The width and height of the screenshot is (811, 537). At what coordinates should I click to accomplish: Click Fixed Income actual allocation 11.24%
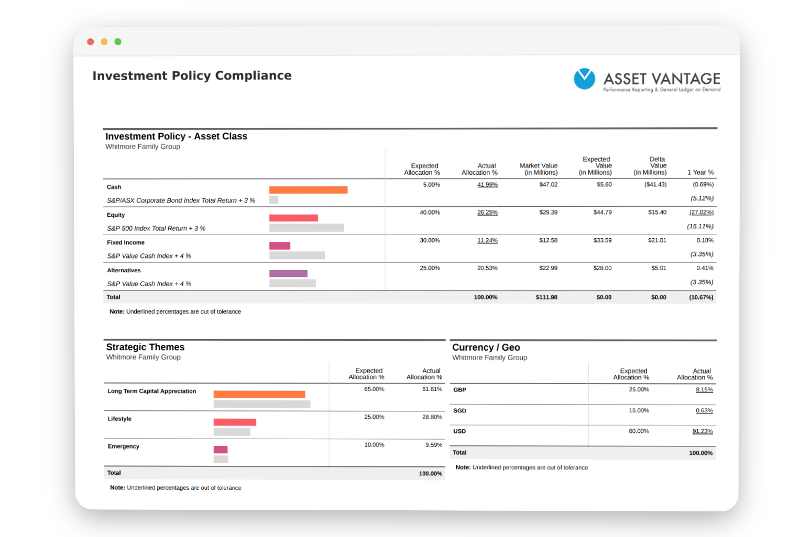pos(487,241)
